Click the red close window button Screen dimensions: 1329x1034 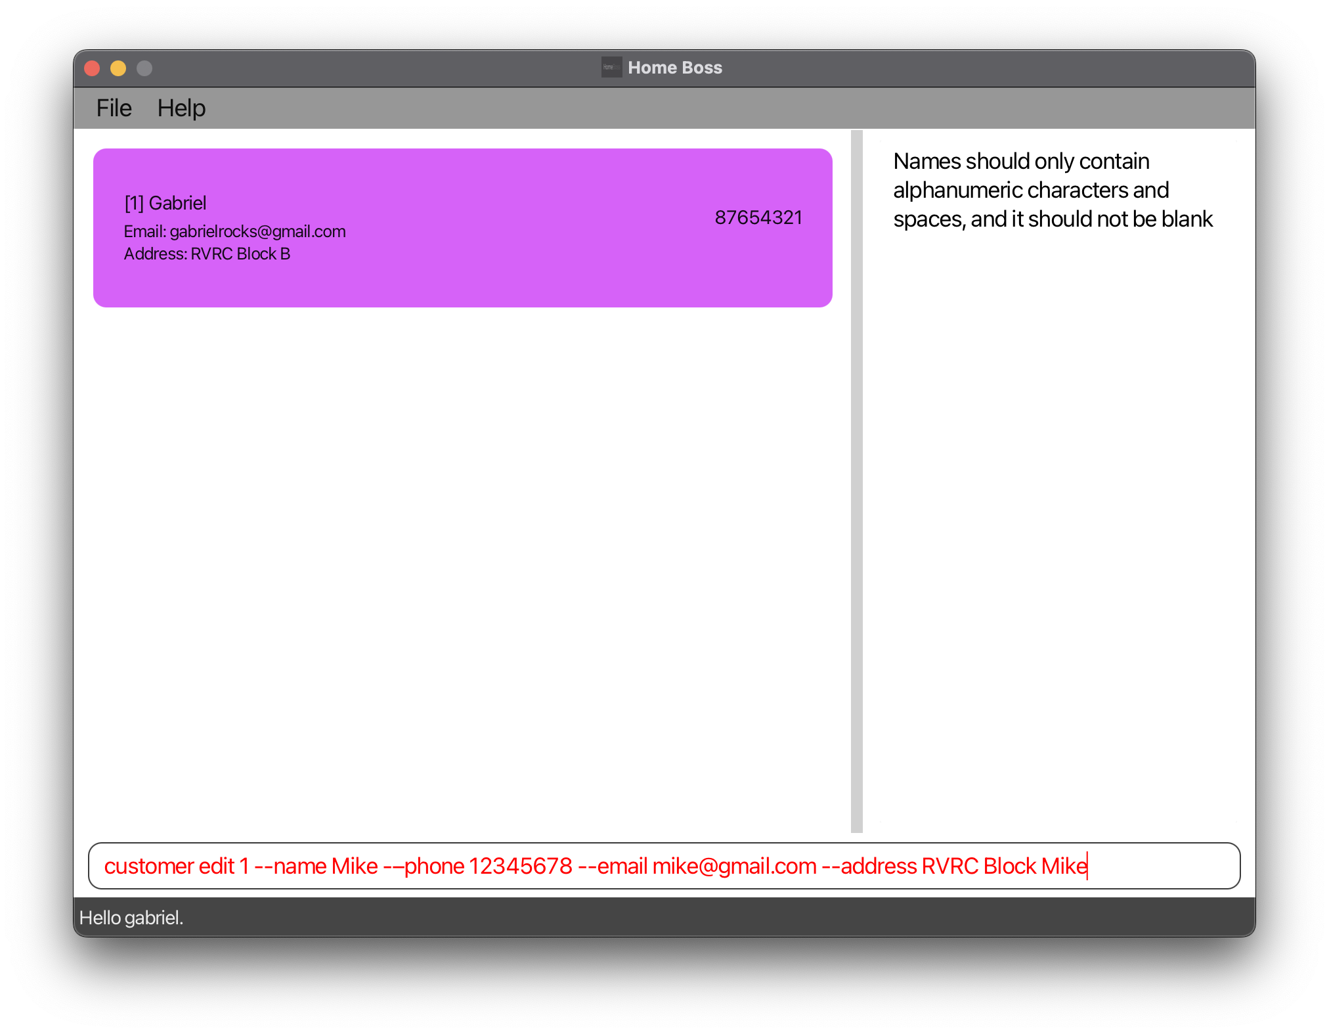(x=92, y=68)
